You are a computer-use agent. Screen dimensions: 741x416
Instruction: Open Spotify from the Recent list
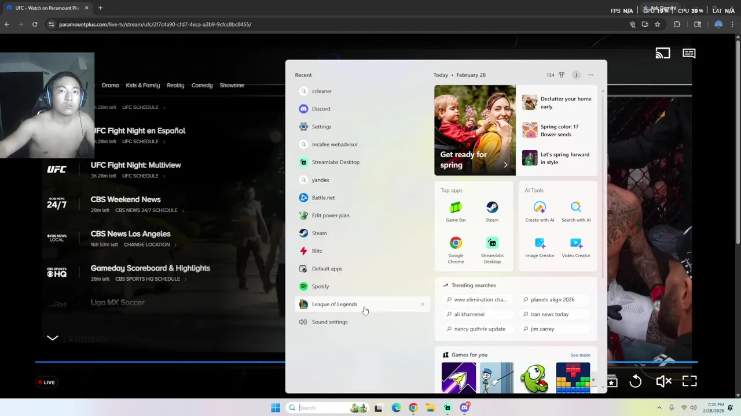click(362, 287)
